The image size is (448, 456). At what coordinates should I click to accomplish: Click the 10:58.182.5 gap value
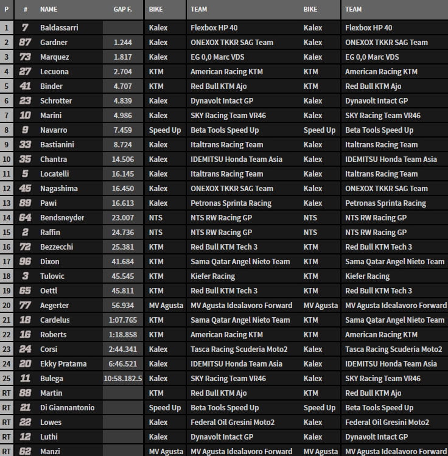click(x=122, y=379)
